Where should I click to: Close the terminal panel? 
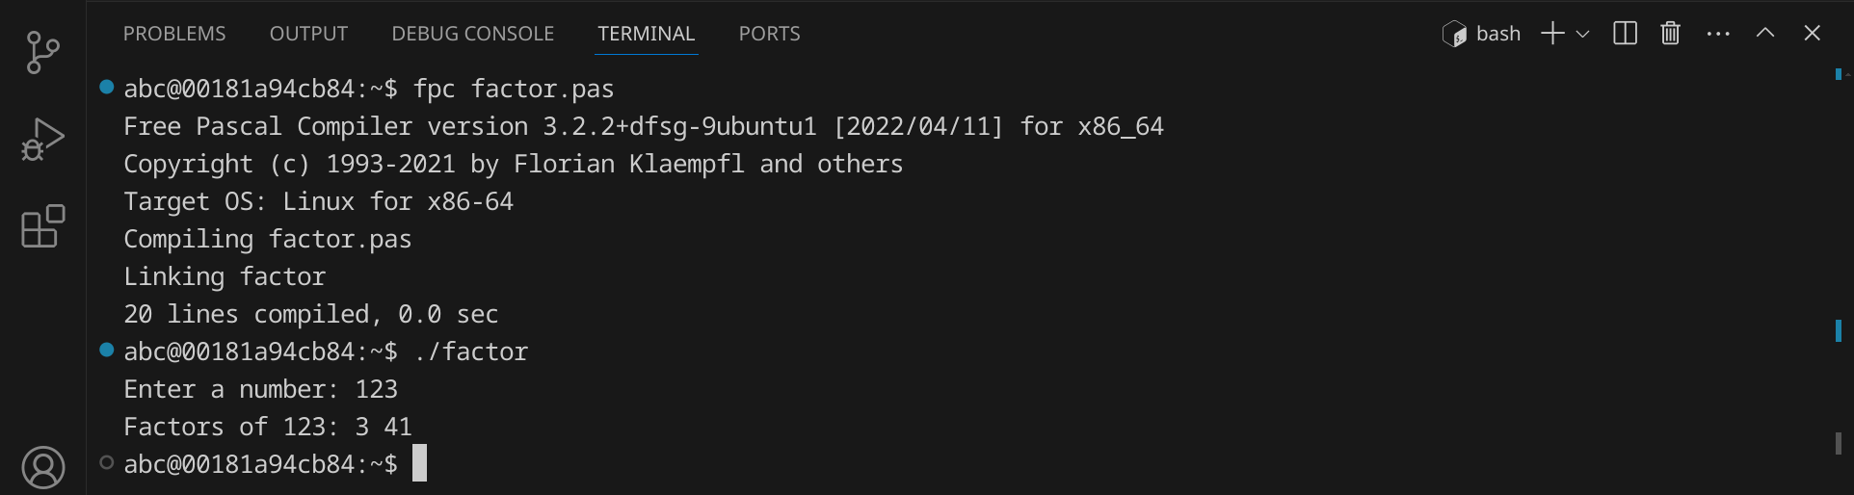[1812, 34]
